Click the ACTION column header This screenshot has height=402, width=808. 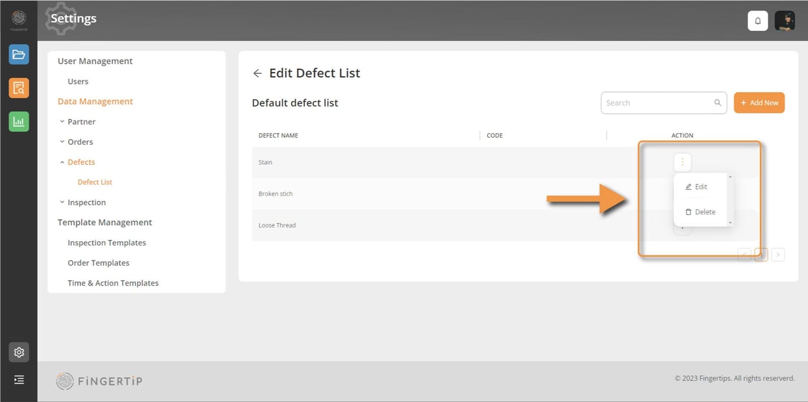(x=682, y=135)
